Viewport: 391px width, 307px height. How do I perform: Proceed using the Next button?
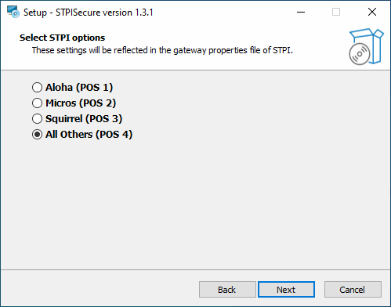click(x=286, y=290)
